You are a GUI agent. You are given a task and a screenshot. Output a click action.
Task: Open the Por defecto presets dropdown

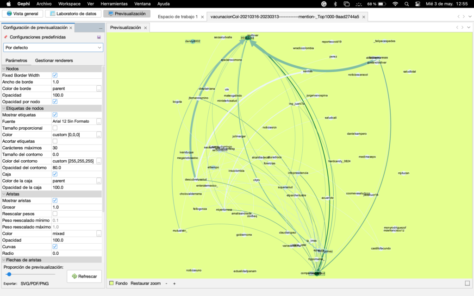53,47
